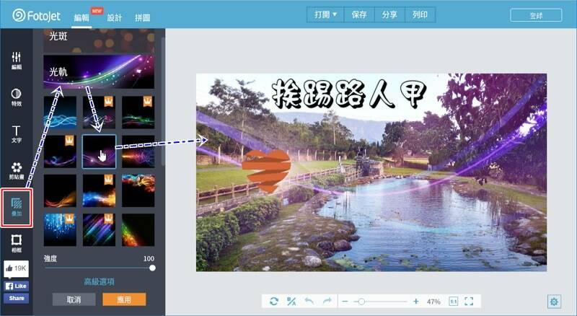577x316 pixels.
Task: Select the rainbow smoke thumbnail
Action: pos(138,190)
